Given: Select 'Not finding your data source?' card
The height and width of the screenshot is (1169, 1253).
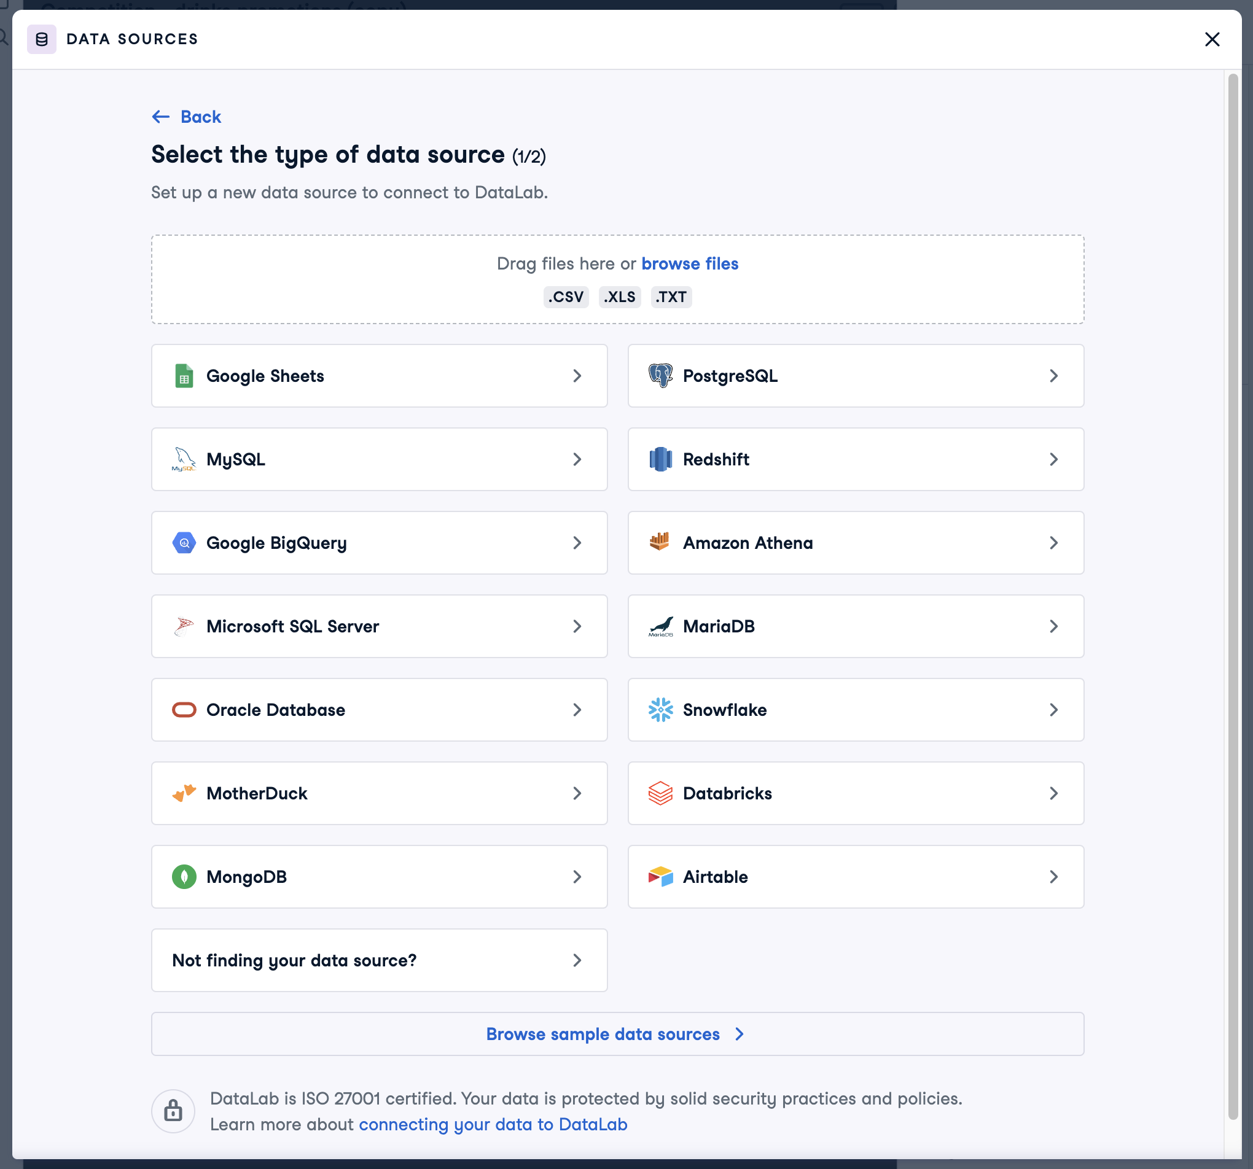Looking at the screenshot, I should [x=380, y=960].
